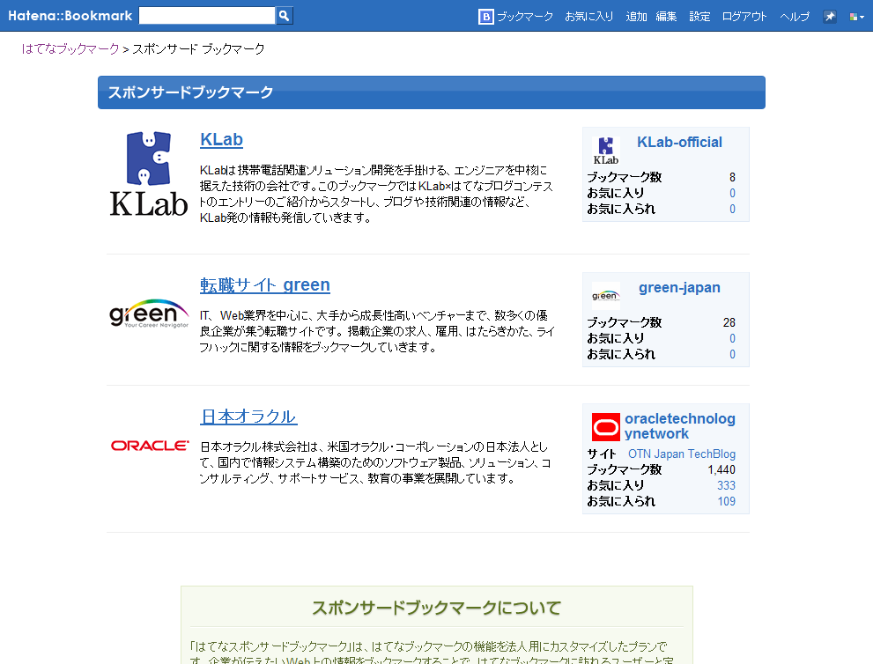This screenshot has height=664, width=888.
Task: Click はてなブックマーク breadcrumb link
Action: tap(70, 49)
